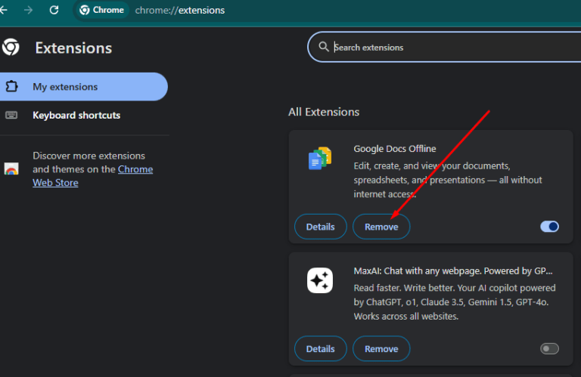Click the MaxAI description text
The height and width of the screenshot is (377, 581).
tap(455, 302)
